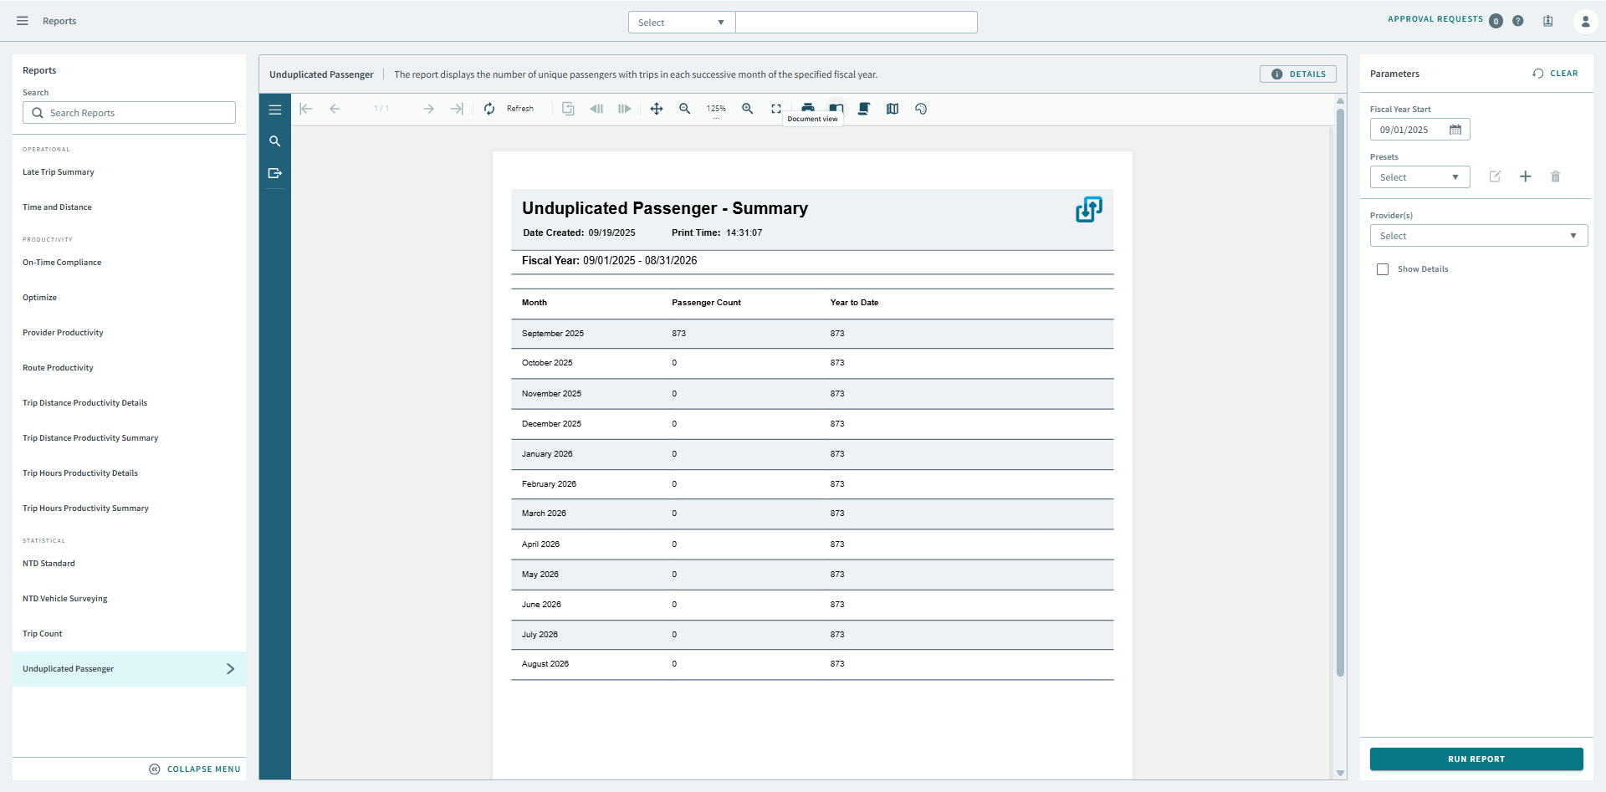The height and width of the screenshot is (792, 1606).
Task: Click the Run Report button
Action: [x=1476, y=759]
